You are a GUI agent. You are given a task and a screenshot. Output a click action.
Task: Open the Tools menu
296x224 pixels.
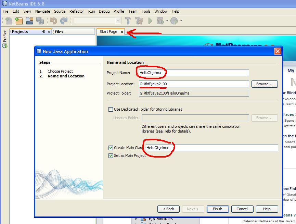(146, 11)
